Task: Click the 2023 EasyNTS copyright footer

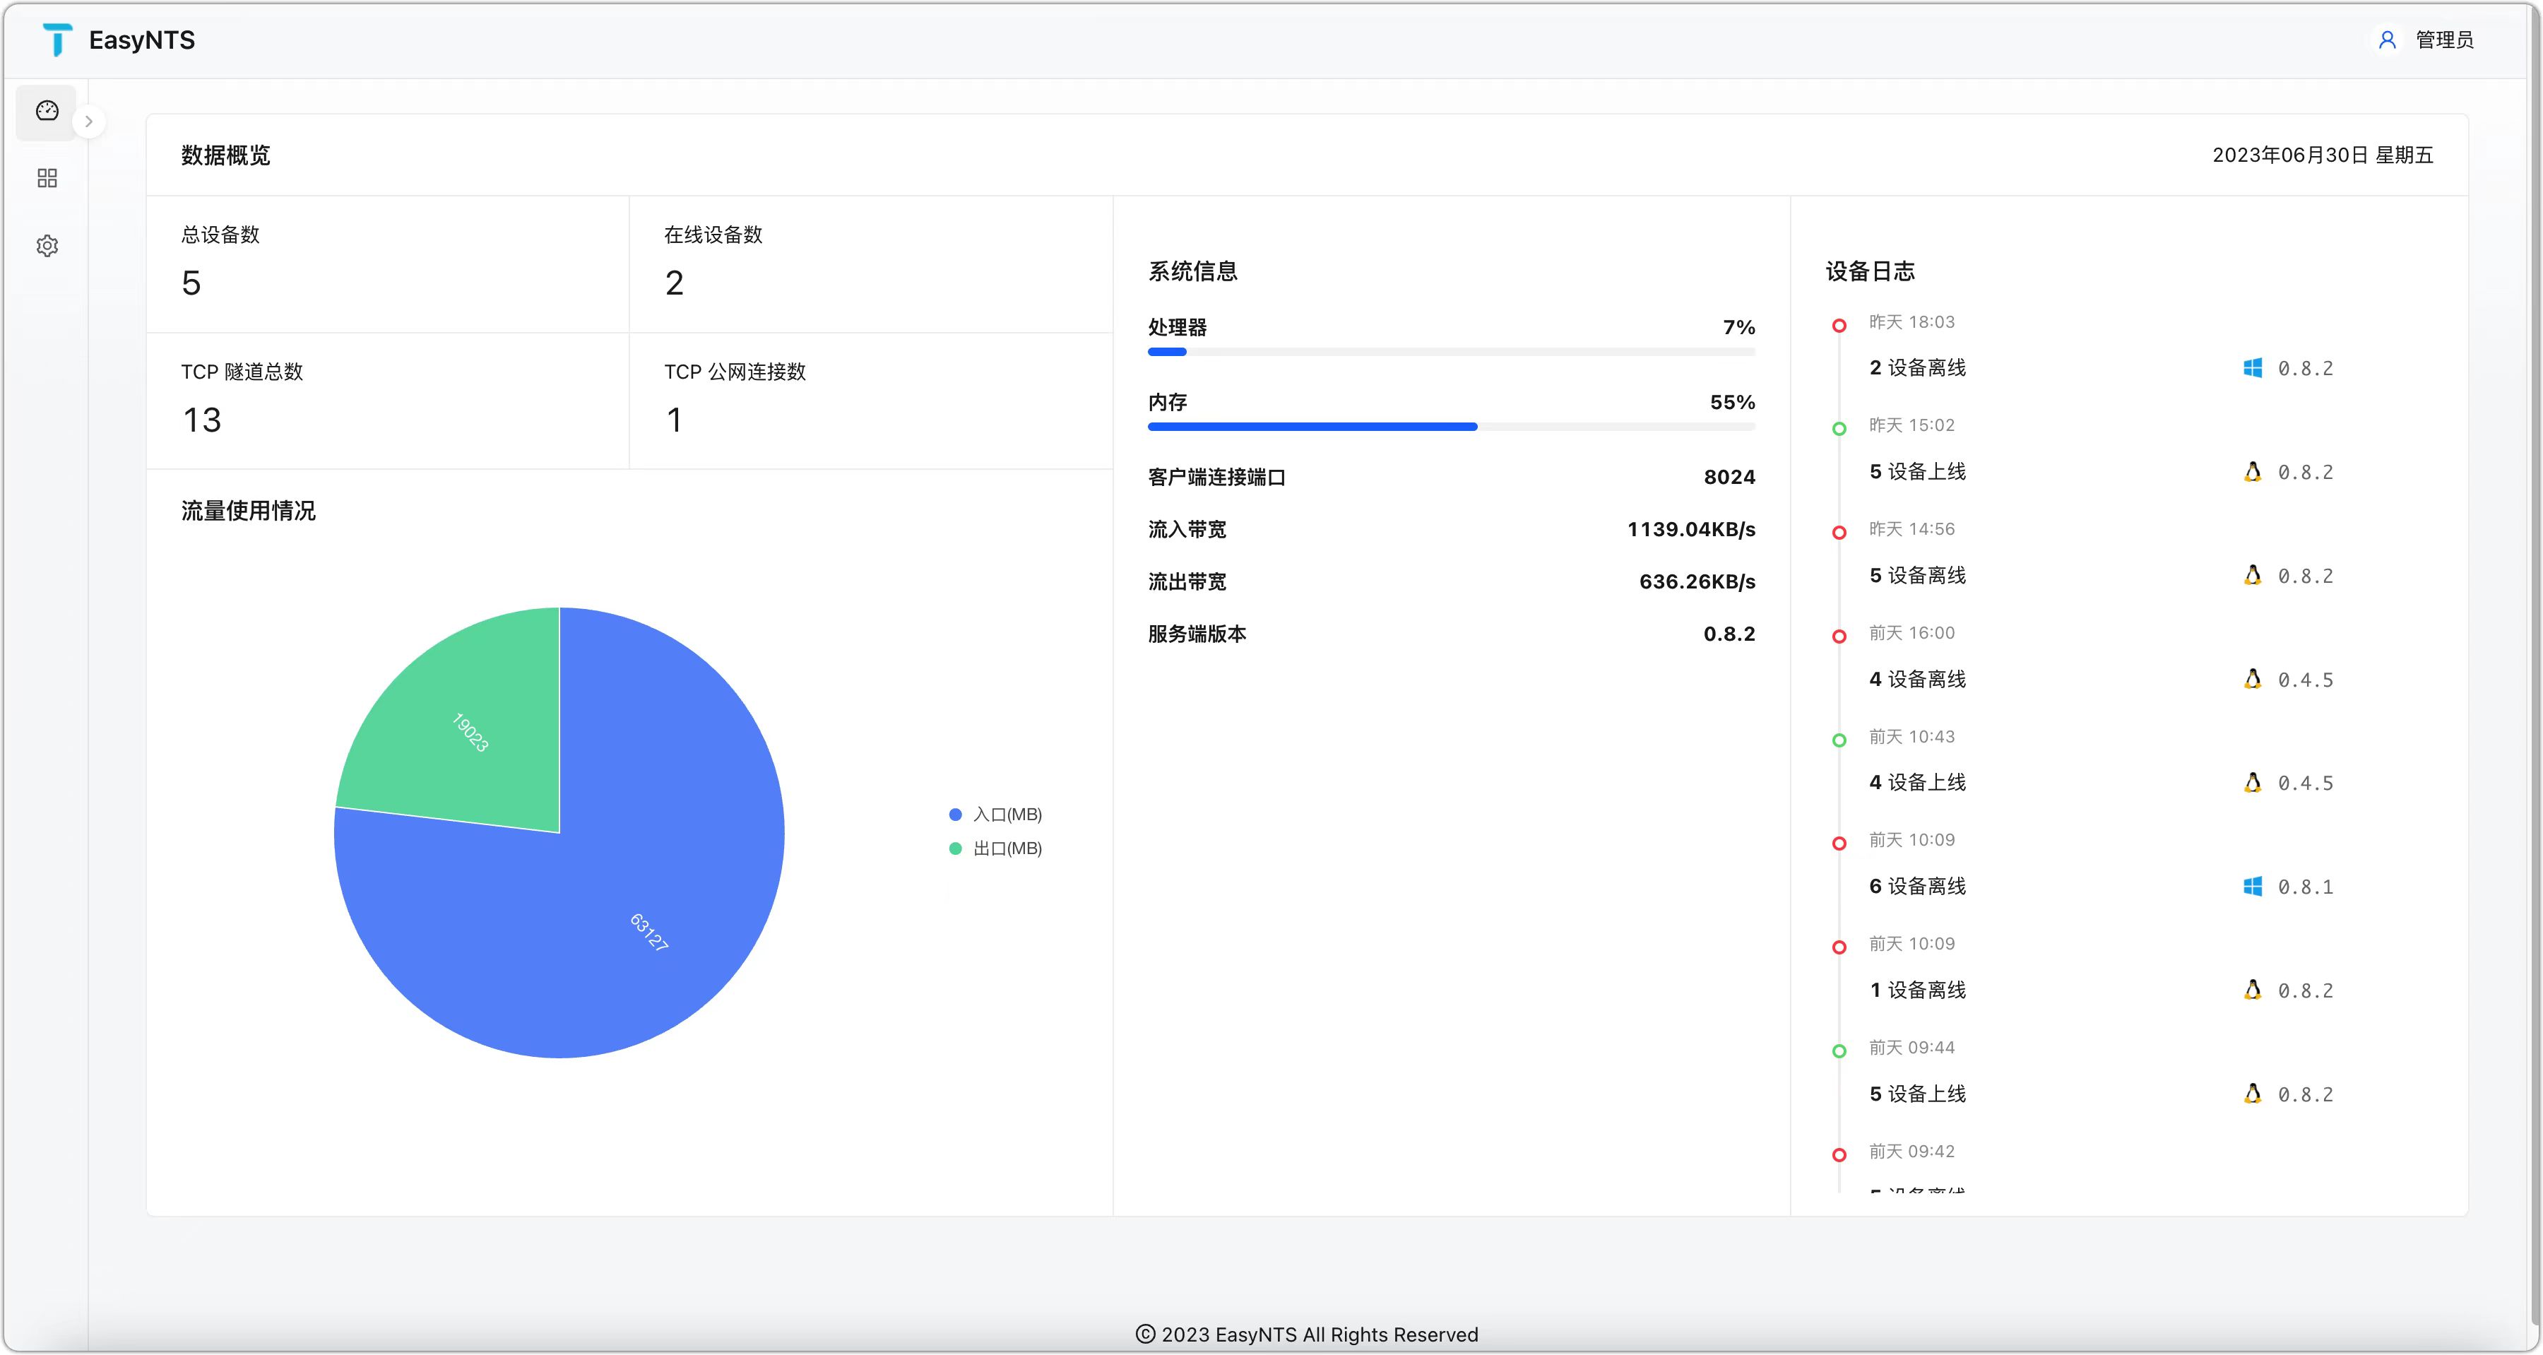Action: (1306, 1335)
